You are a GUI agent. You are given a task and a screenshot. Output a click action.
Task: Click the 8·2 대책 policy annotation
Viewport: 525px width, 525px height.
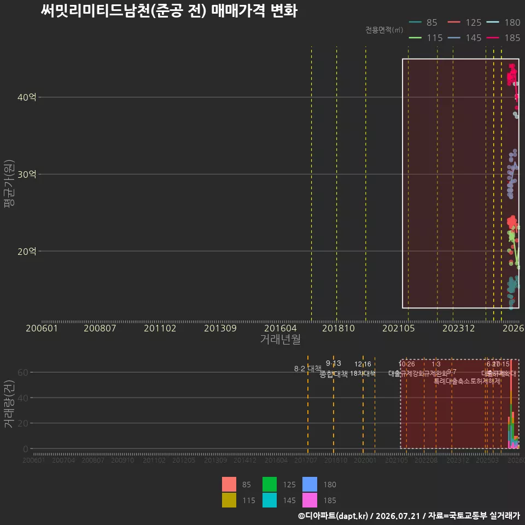tap(308, 369)
